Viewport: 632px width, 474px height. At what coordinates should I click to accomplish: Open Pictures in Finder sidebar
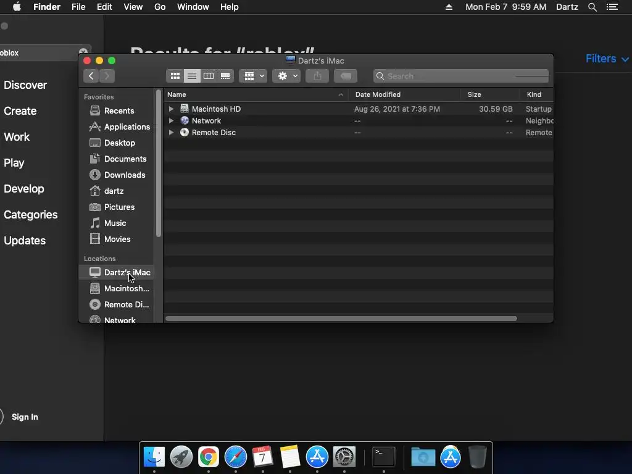(x=116, y=207)
